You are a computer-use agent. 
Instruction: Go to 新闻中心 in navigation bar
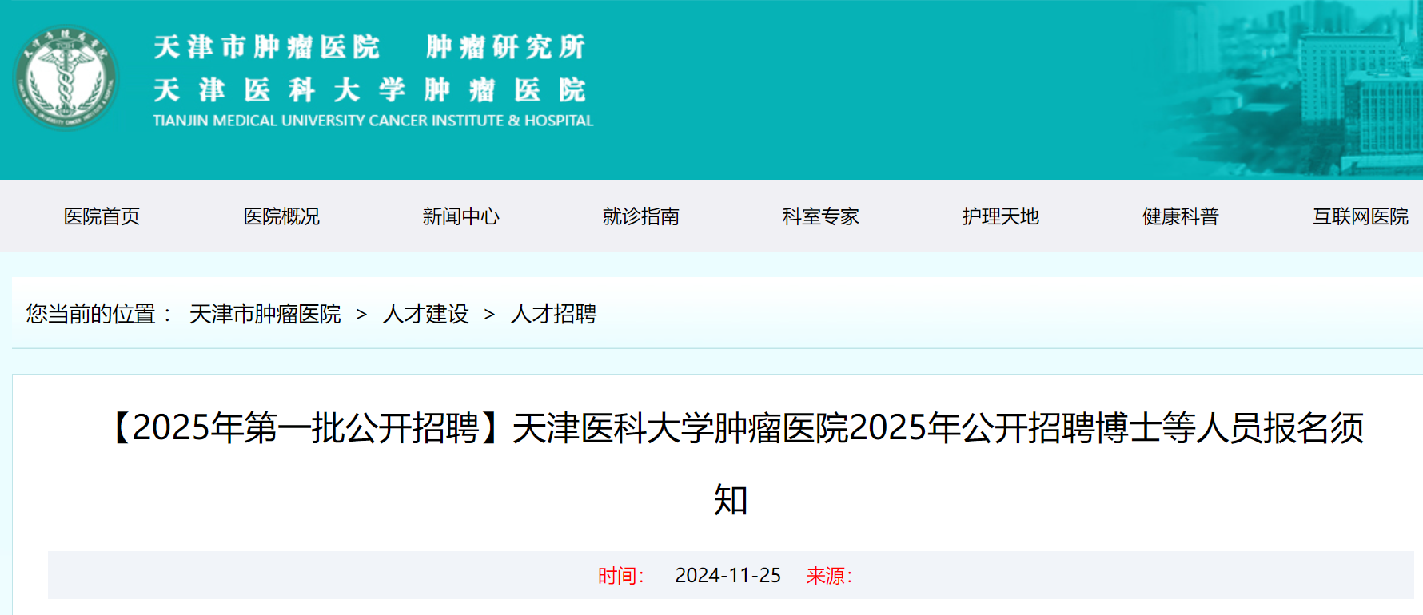461,216
